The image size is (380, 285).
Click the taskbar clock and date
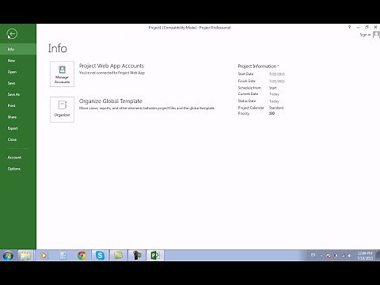point(365,256)
